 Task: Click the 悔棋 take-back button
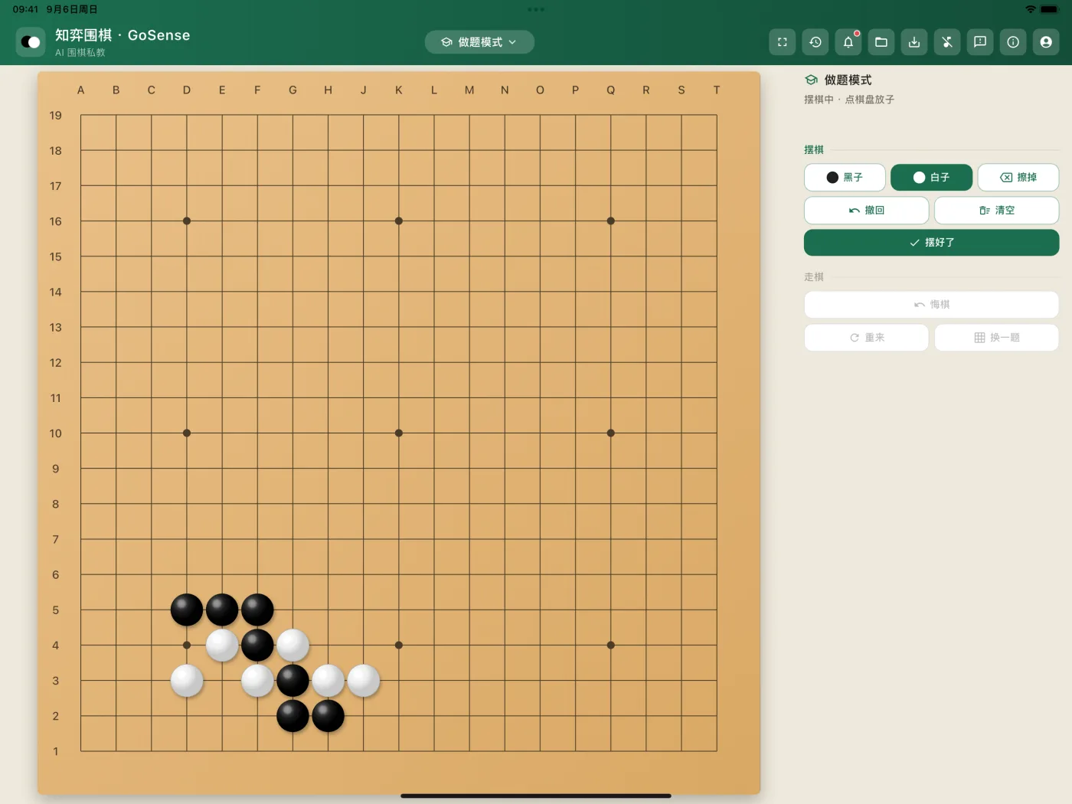click(931, 305)
